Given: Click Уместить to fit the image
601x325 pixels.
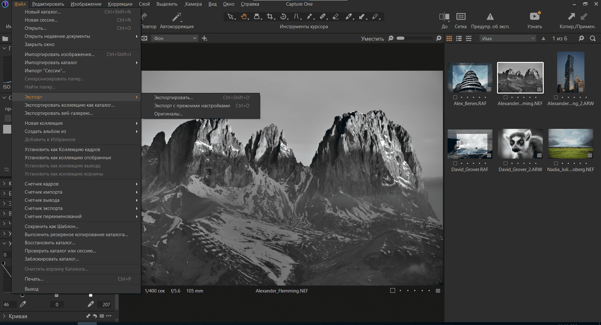Looking at the screenshot, I should [372, 39].
